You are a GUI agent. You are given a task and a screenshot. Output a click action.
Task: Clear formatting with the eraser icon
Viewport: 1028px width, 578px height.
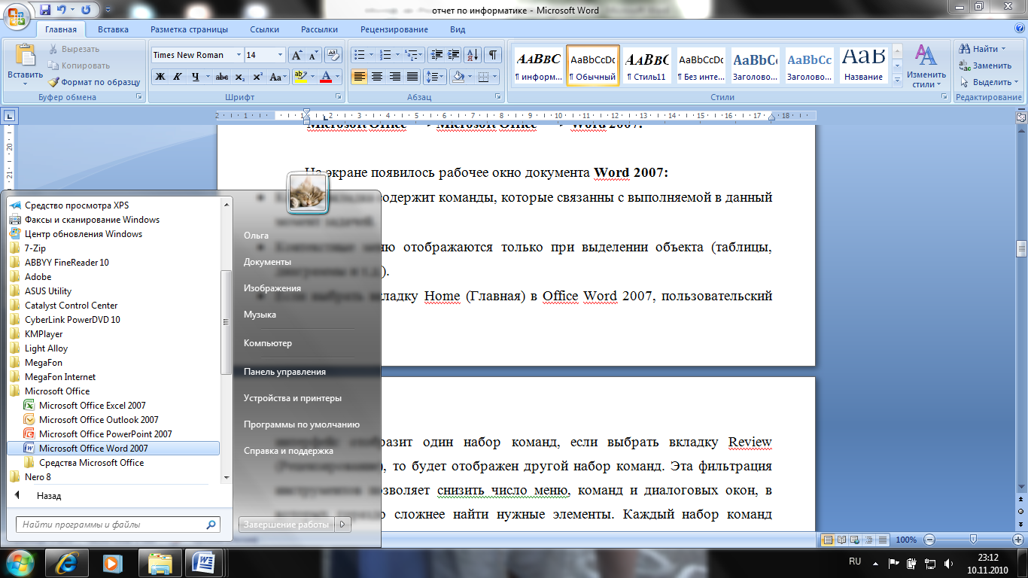click(333, 55)
